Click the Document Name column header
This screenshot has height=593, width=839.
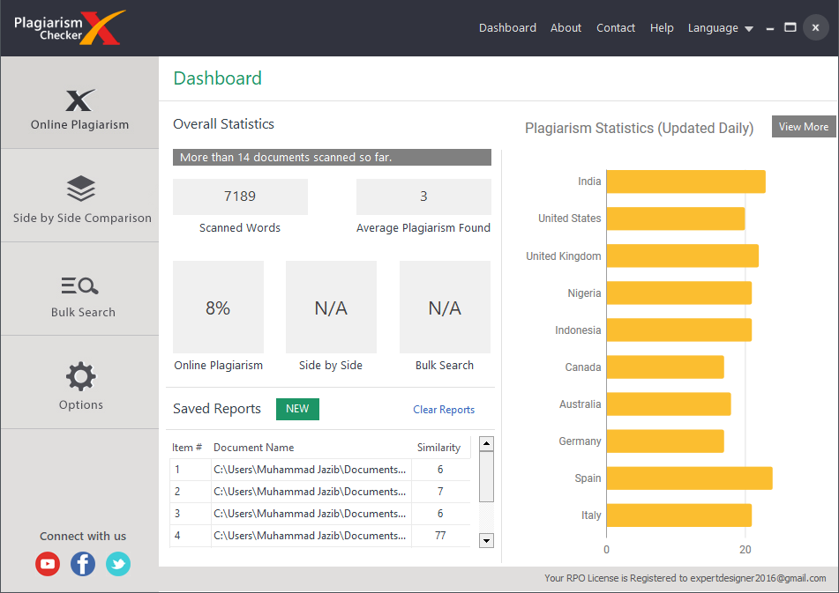click(x=253, y=447)
